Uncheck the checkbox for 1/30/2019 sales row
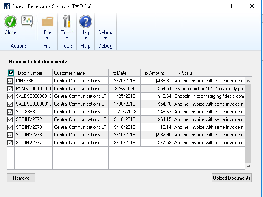263x197 pixels. coord(10,104)
